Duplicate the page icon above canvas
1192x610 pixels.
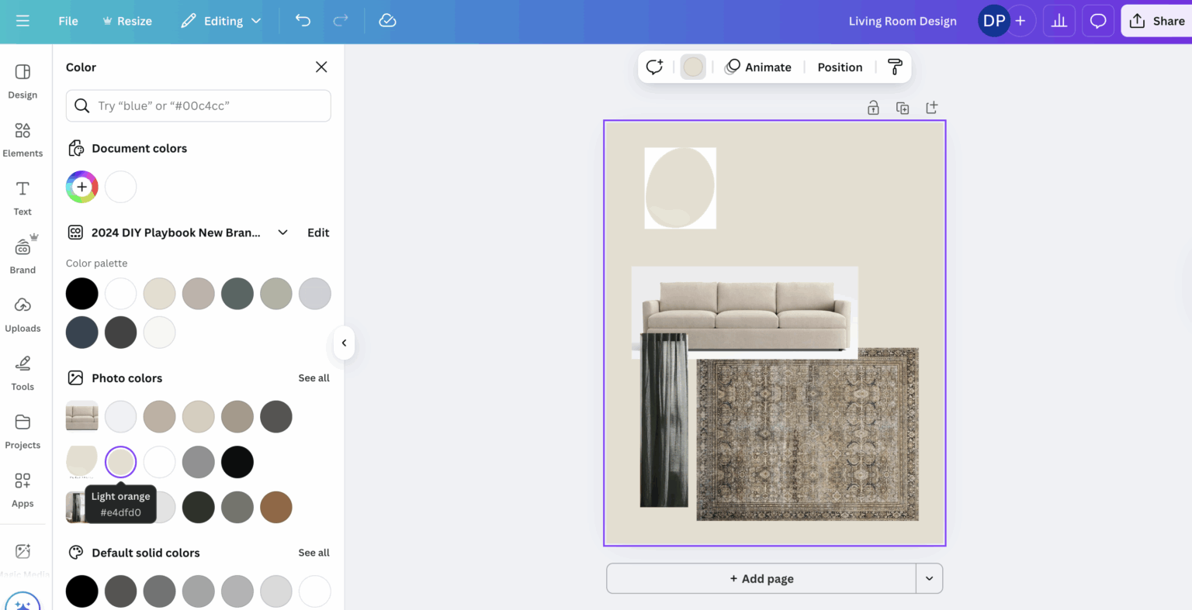pyautogui.click(x=903, y=108)
